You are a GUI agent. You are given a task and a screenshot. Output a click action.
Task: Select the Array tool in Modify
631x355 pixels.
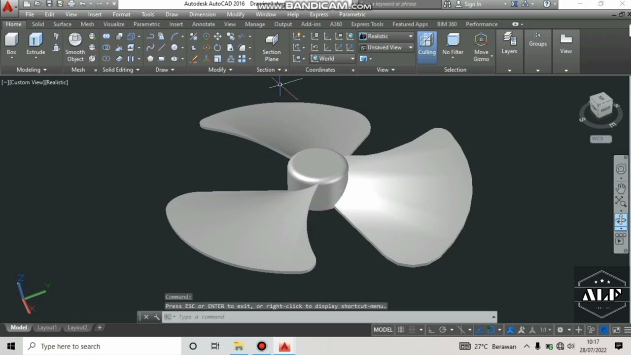pos(242,59)
